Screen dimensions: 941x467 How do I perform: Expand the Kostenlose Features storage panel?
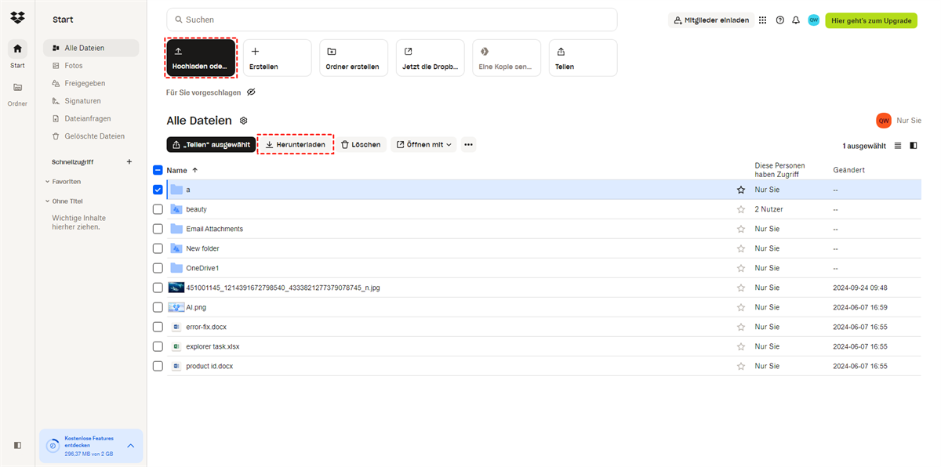pos(130,446)
